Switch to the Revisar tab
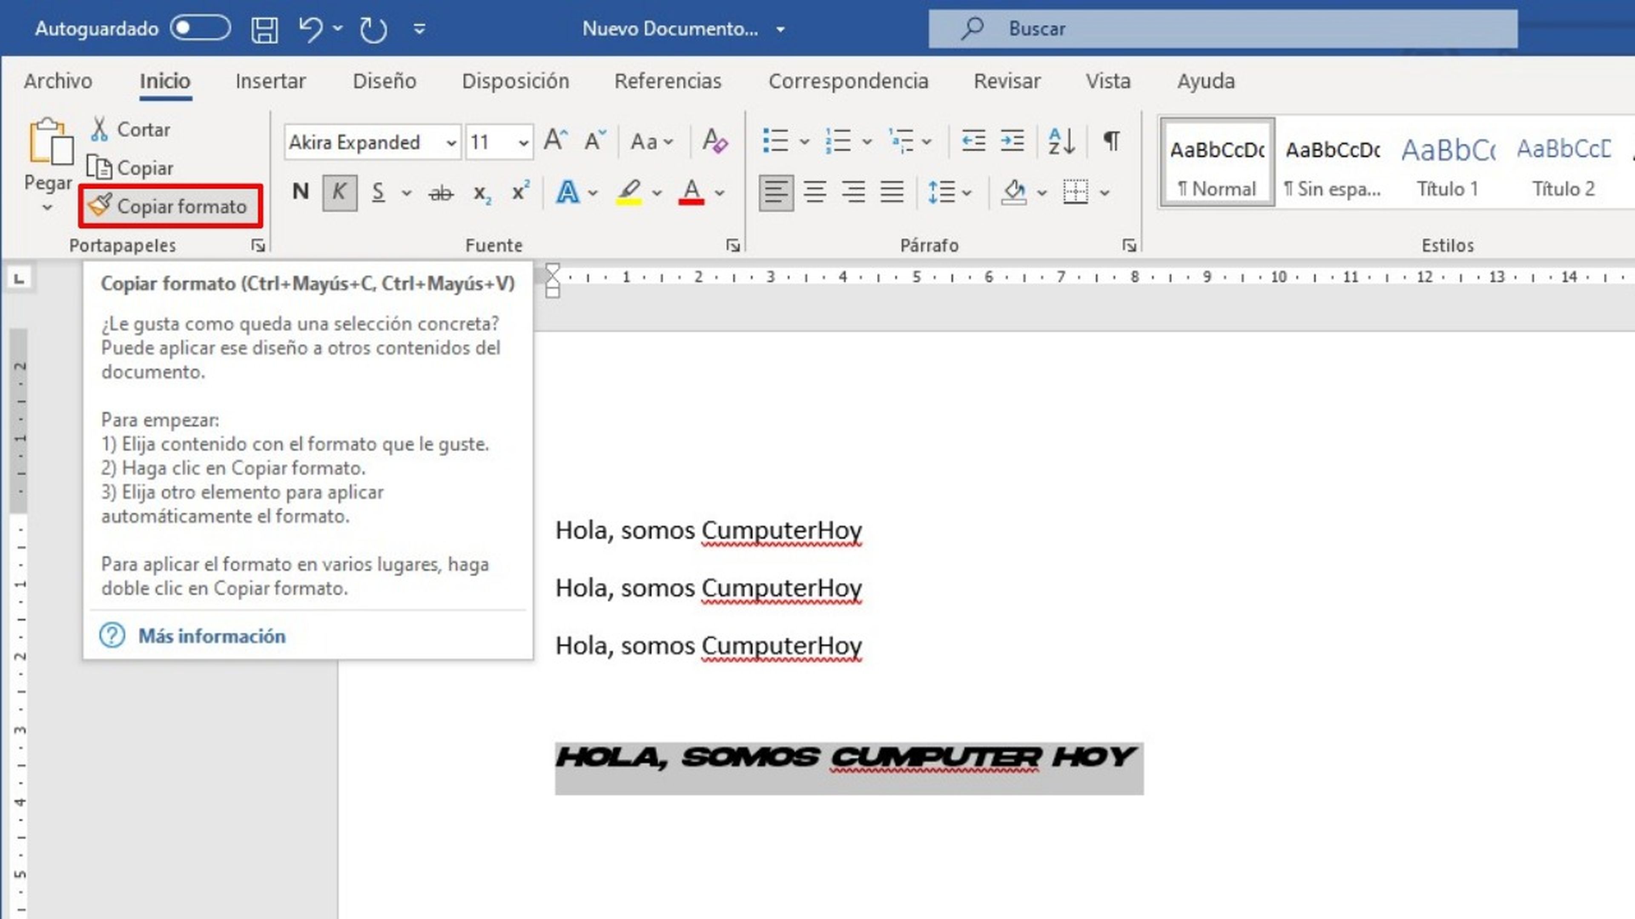 [1007, 81]
